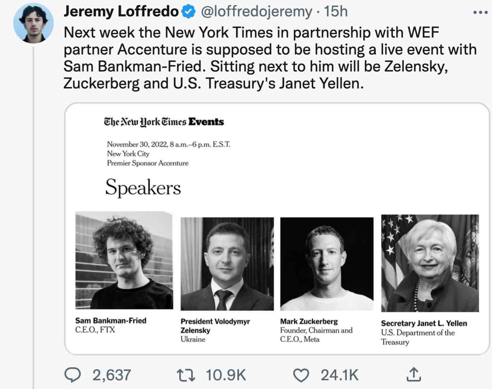Click the reply speech bubble icon
Viewport: 492px width, 389px height.
[x=72, y=375]
